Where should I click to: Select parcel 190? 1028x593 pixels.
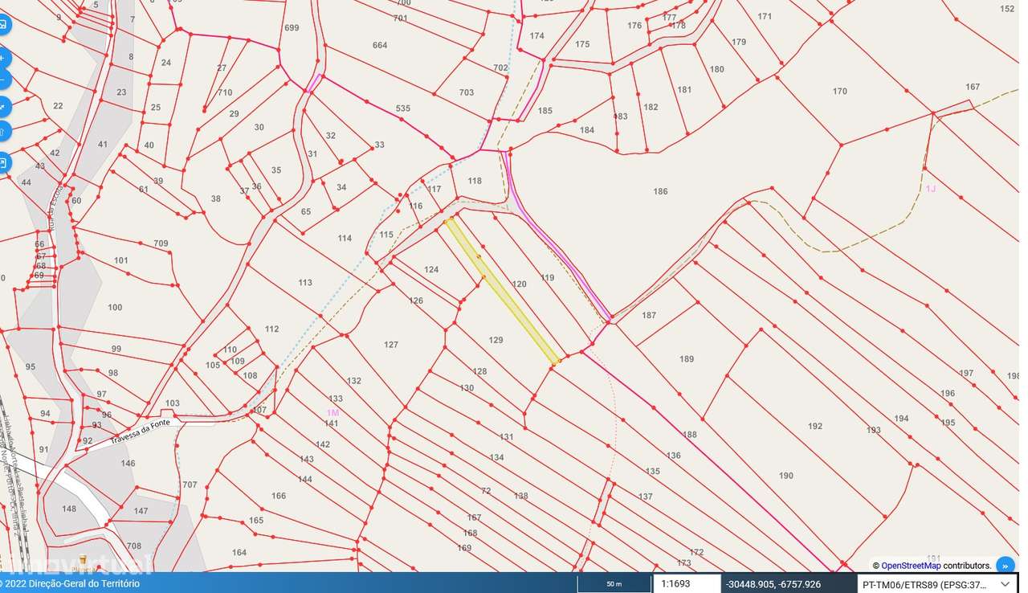point(786,476)
